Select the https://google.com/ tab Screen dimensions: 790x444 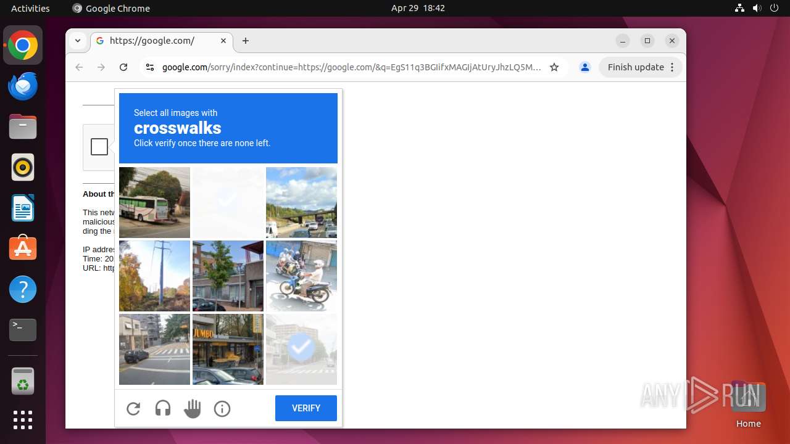click(162, 41)
